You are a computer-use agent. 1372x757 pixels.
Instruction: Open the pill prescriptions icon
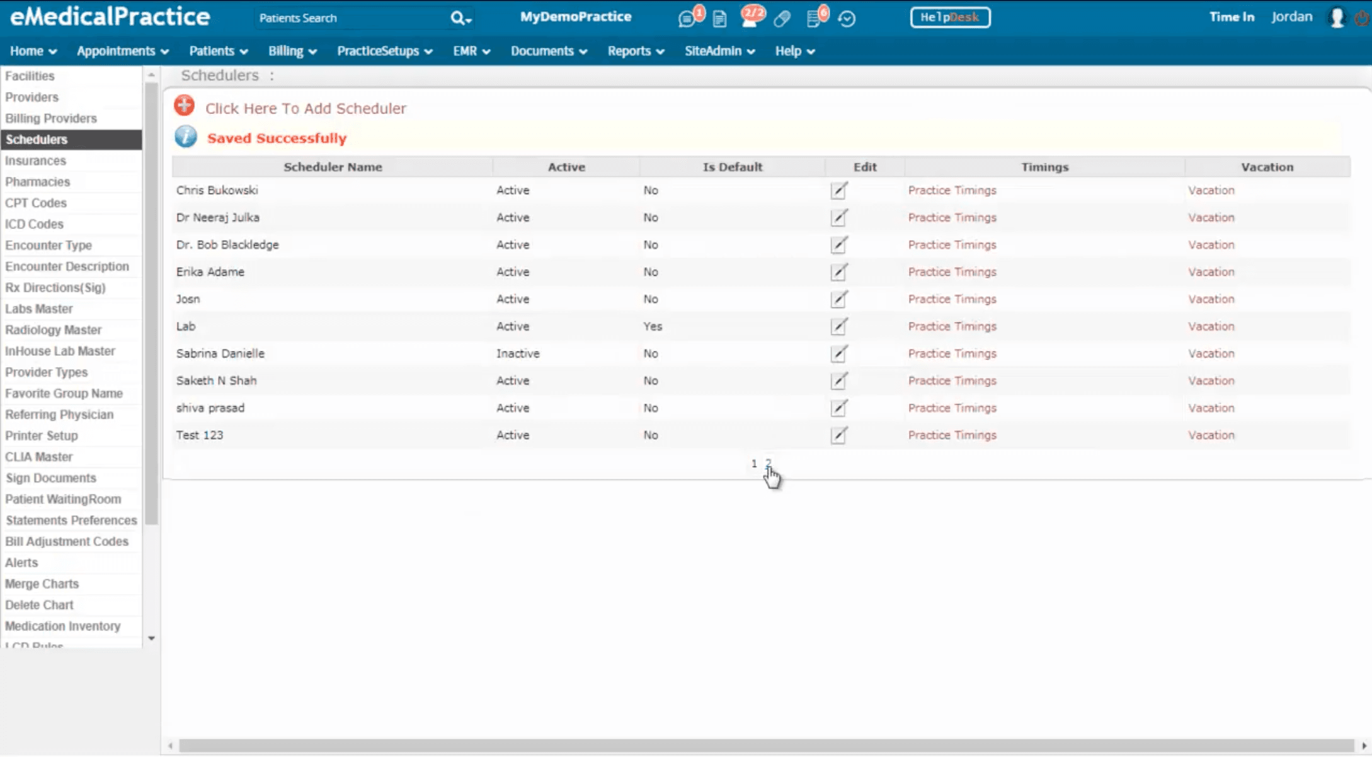tap(782, 19)
